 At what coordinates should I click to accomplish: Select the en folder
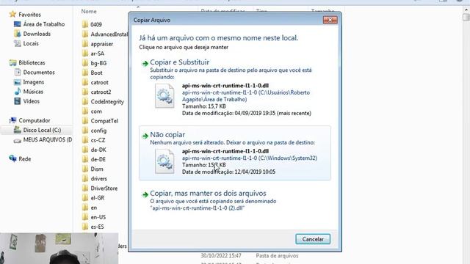tap(94, 208)
